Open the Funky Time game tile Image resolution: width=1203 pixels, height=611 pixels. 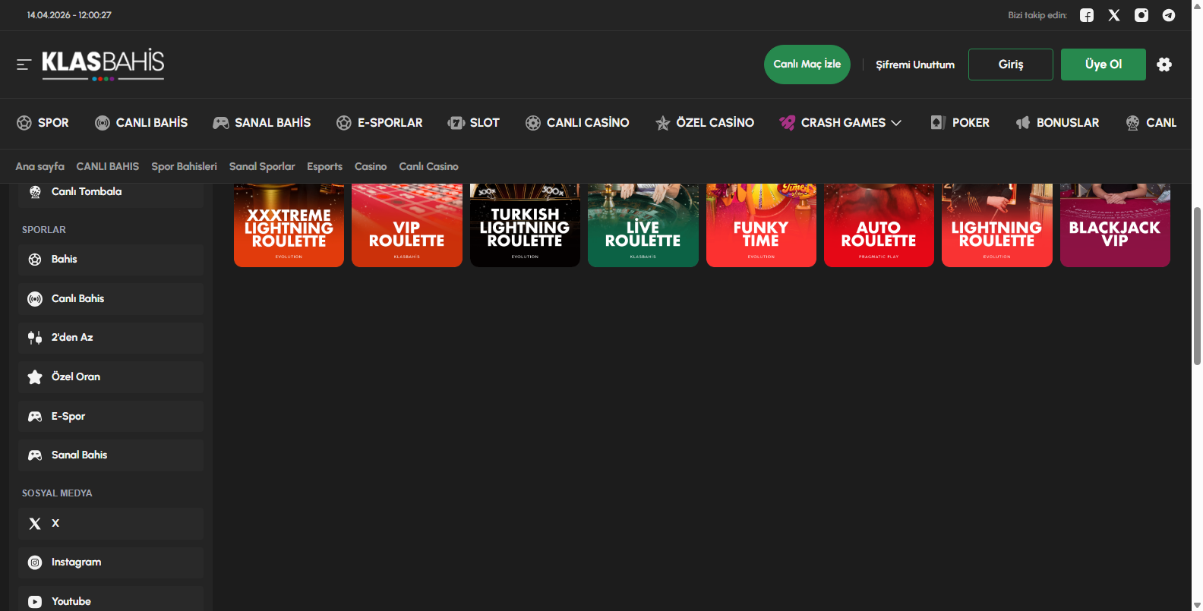(761, 225)
